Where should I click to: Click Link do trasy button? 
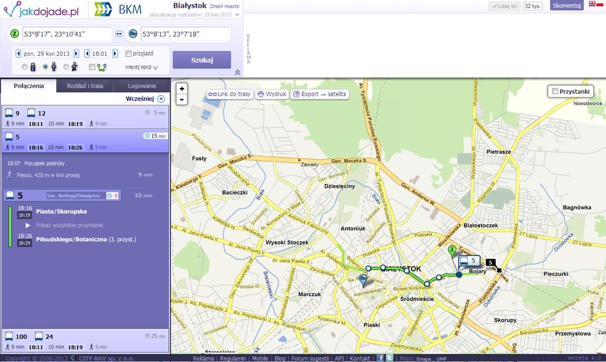(230, 94)
